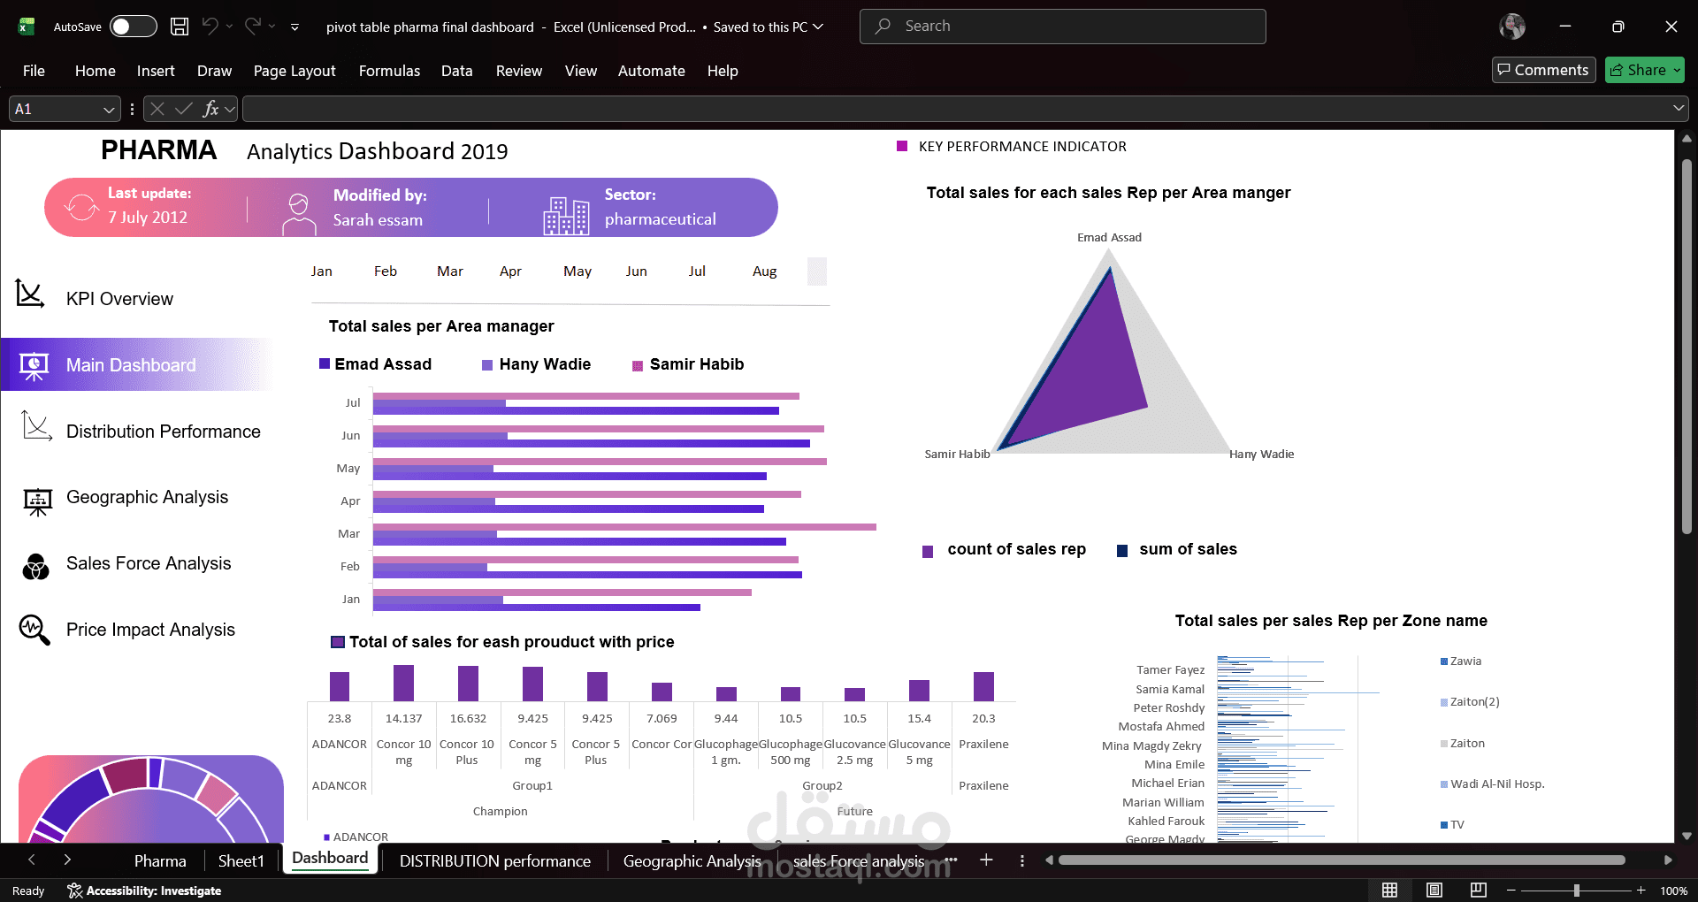Open the Geographic Analysis sidebar item icon
This screenshot has width=1698, height=902.
[x=36, y=500]
